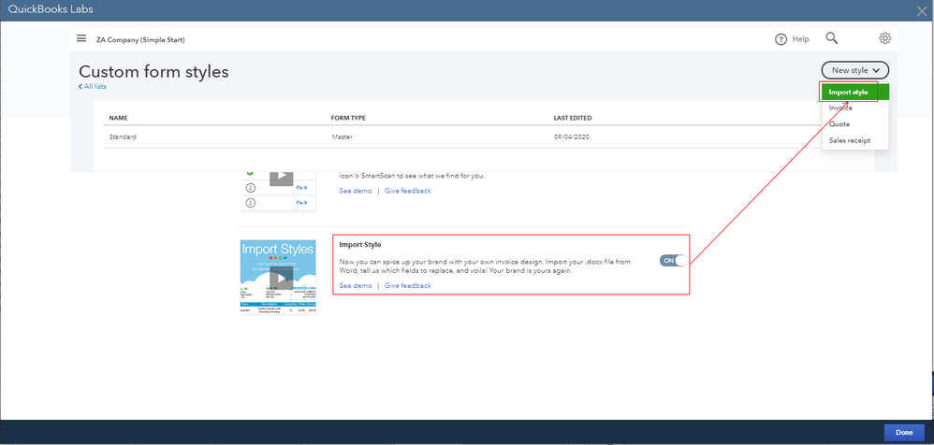Open Give feedback under Import Style
Screen dimensions: 934x445
click(x=407, y=285)
